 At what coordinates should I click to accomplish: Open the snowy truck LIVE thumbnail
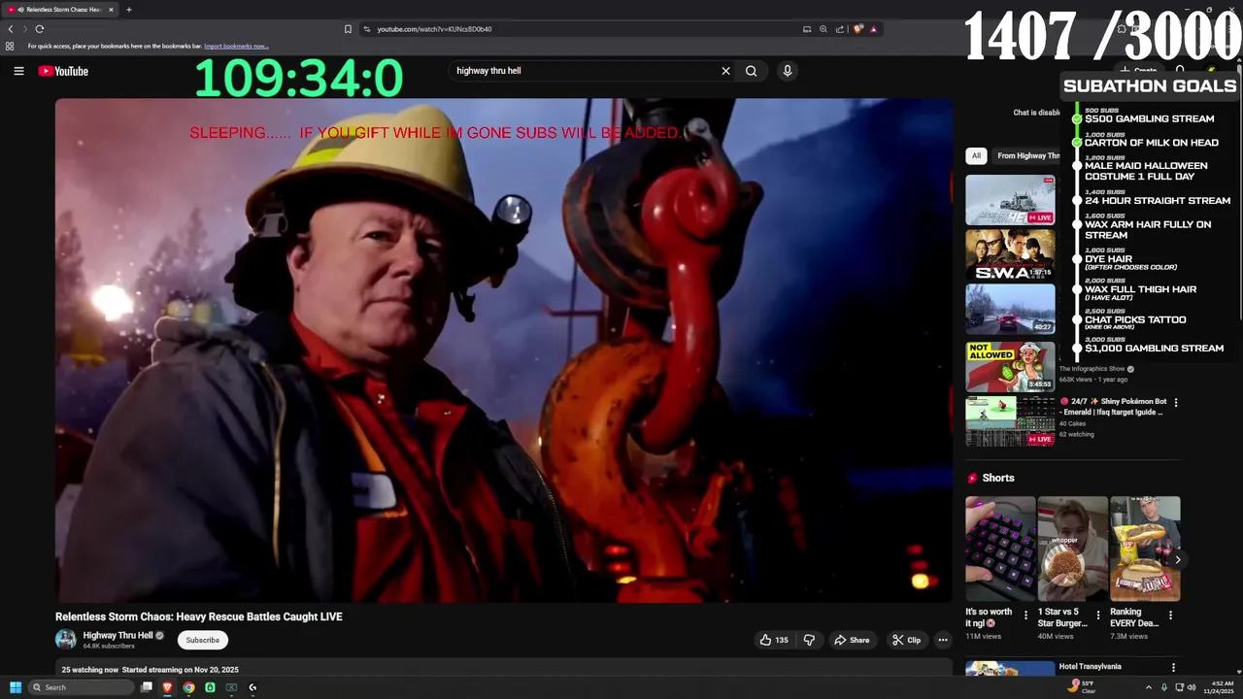[1010, 200]
